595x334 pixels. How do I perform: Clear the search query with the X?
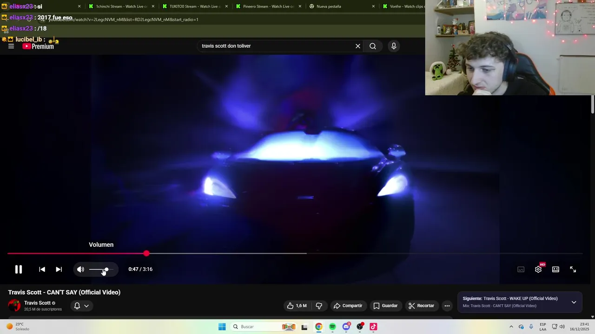[x=358, y=46]
